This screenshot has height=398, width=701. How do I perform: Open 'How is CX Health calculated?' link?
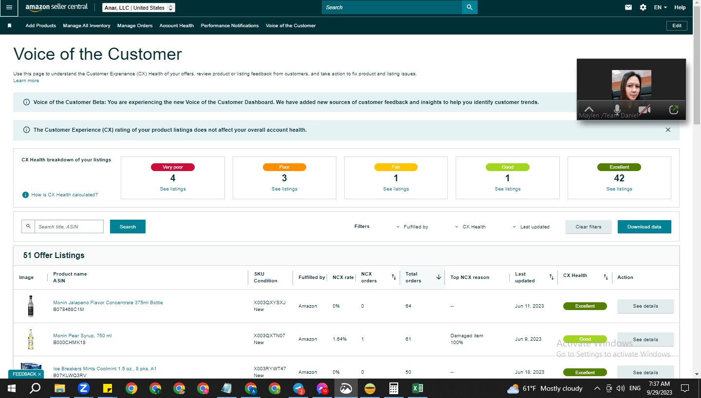click(65, 195)
